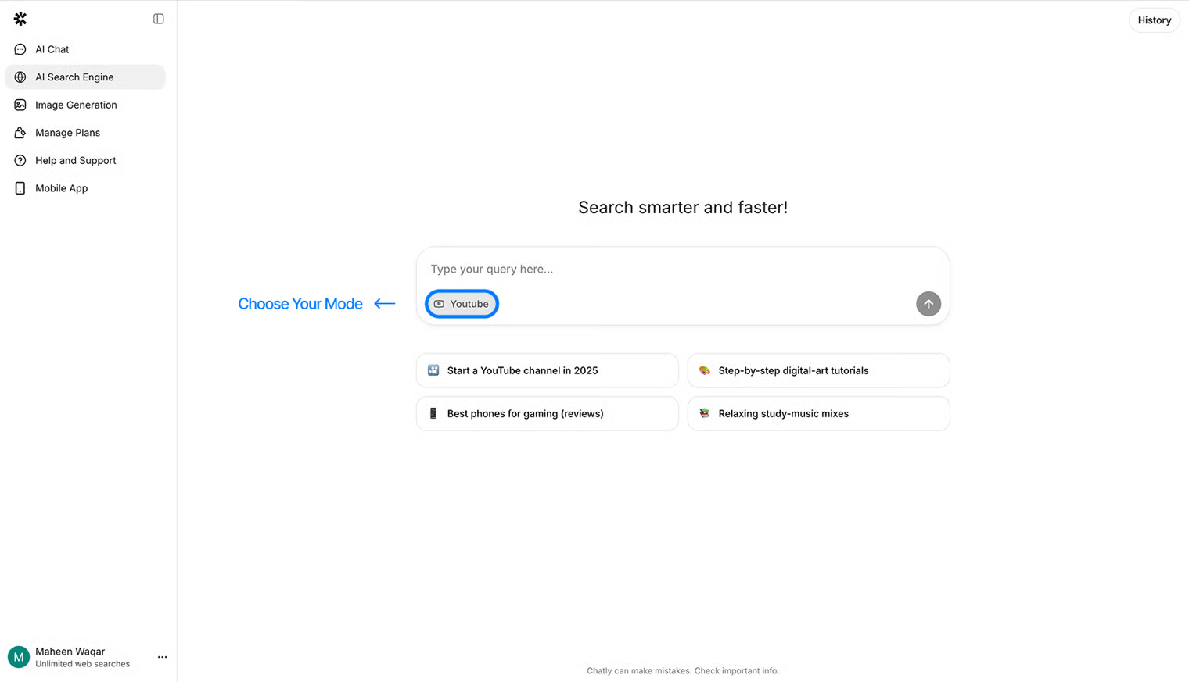The height and width of the screenshot is (682, 1189).
Task: Click the Image Generation picture icon
Action: tap(20, 105)
